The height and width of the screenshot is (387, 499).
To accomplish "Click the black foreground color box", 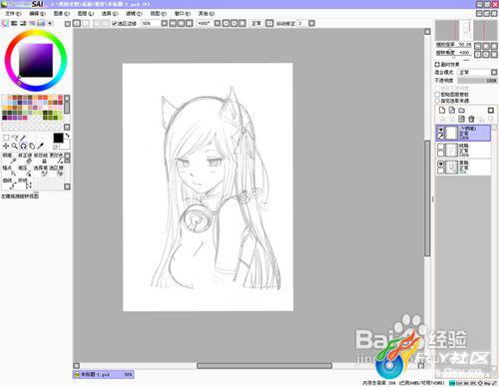I will [58, 138].
